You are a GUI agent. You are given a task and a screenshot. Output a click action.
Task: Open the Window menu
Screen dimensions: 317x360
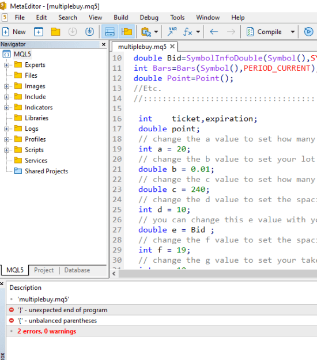click(208, 17)
